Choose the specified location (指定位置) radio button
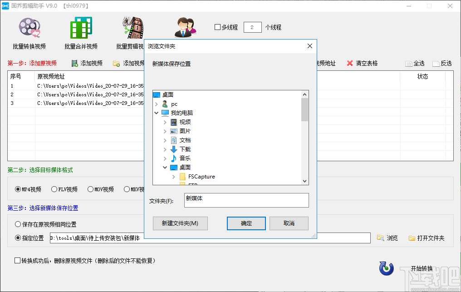Screen dimensions: 461x292 [18, 238]
